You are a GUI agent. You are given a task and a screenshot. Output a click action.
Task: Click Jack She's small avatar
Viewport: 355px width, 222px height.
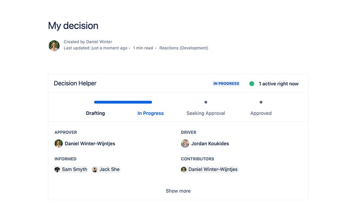click(x=95, y=169)
